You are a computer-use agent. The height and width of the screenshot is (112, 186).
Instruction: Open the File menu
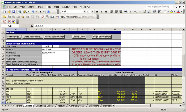pos(9,7)
